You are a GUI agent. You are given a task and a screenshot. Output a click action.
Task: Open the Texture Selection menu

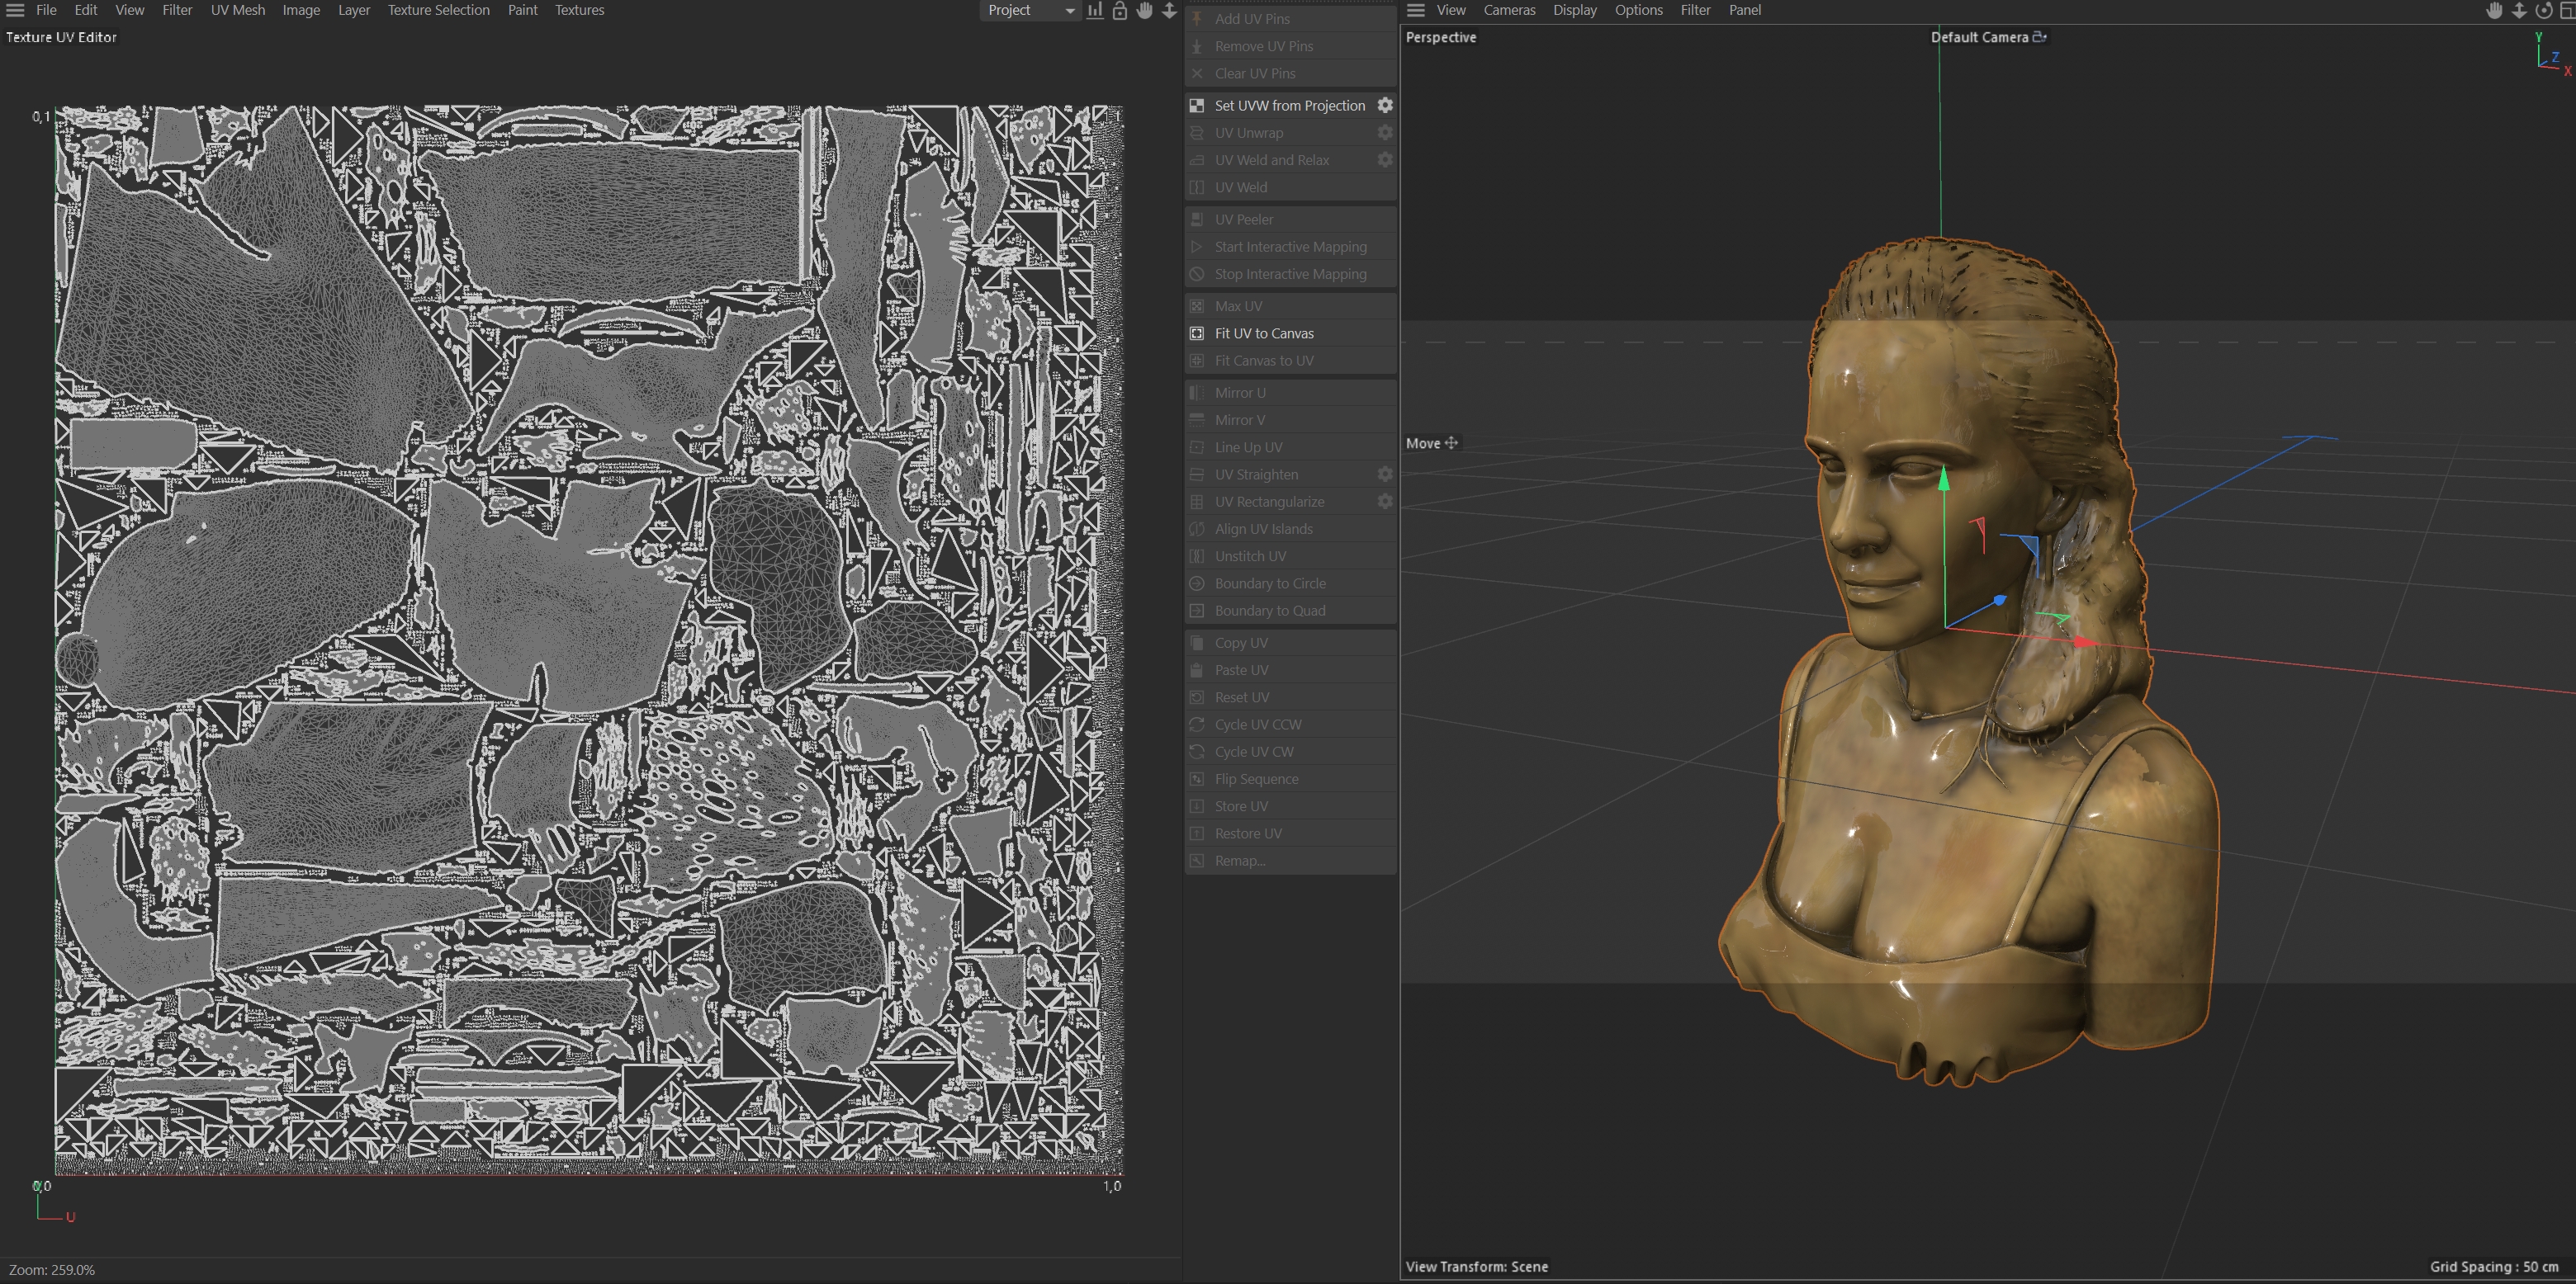point(438,10)
